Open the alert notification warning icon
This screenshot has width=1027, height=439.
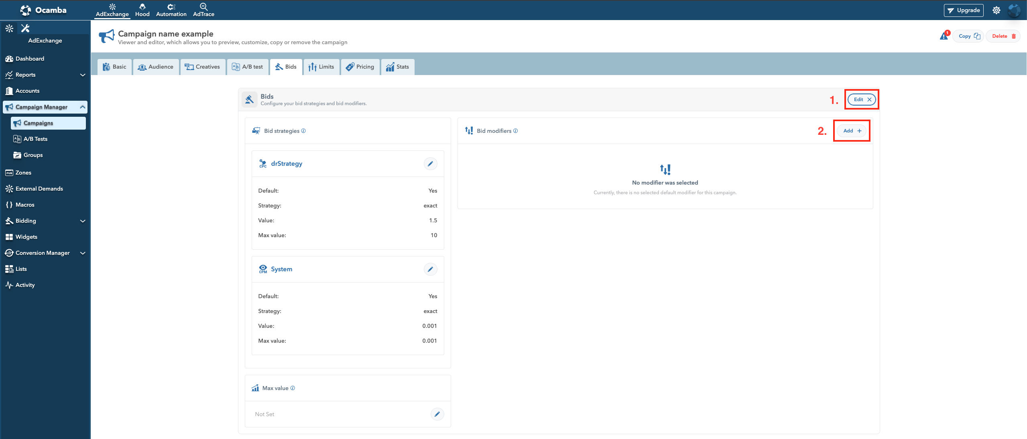944,36
